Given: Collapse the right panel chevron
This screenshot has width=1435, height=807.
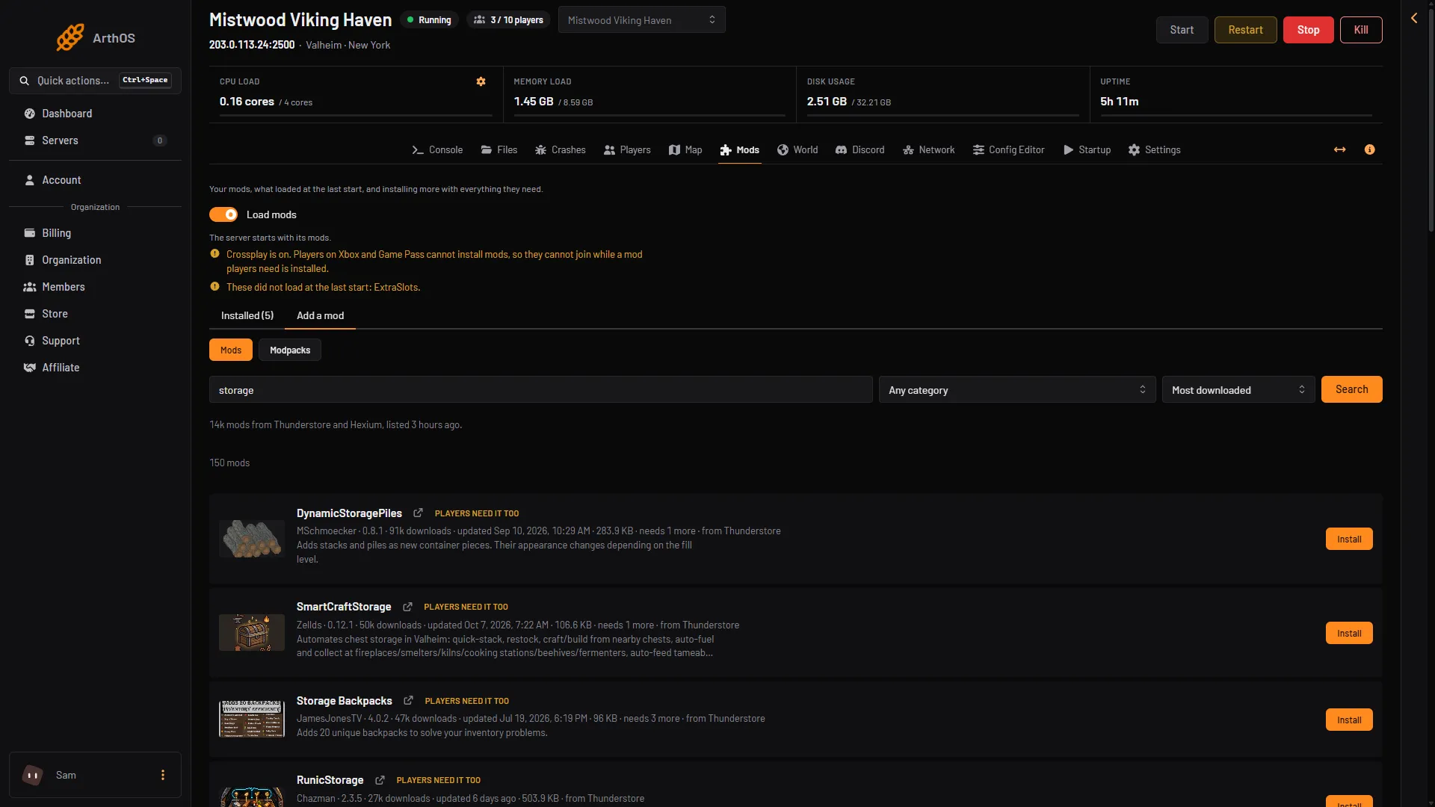Looking at the screenshot, I should [x=1414, y=18].
